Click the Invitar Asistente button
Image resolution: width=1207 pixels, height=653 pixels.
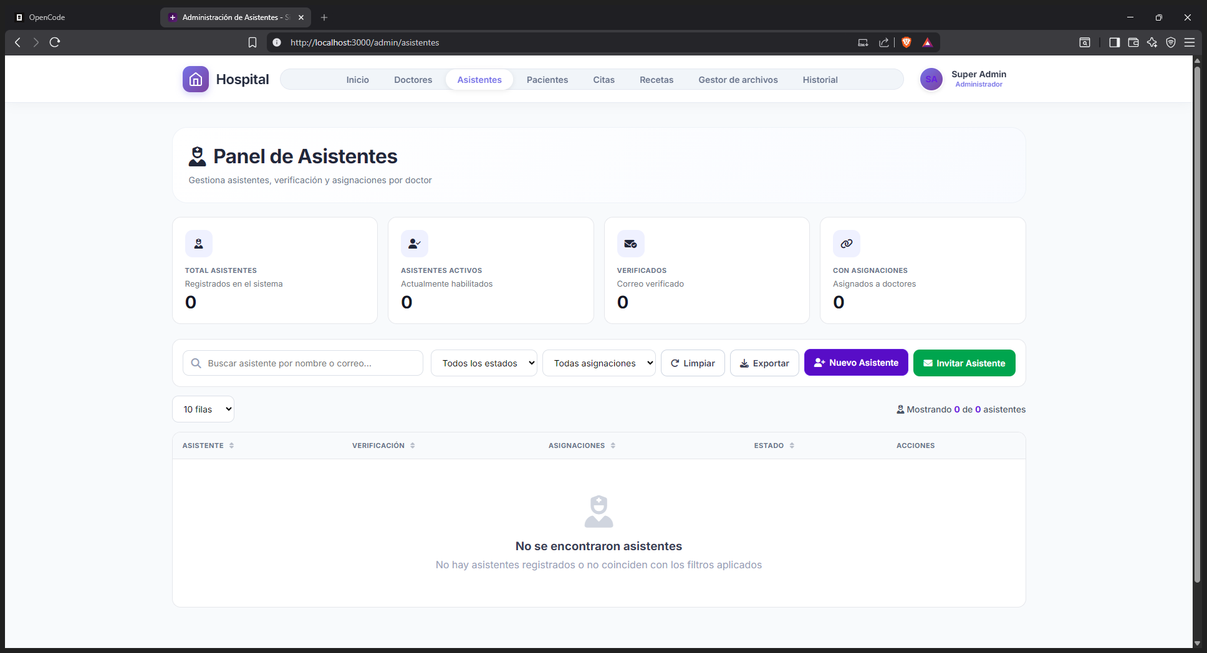pyautogui.click(x=964, y=363)
